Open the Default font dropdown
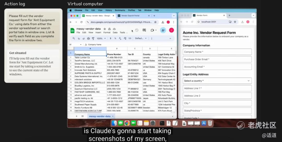This screenshot has height=142, width=282. tap(141, 38)
